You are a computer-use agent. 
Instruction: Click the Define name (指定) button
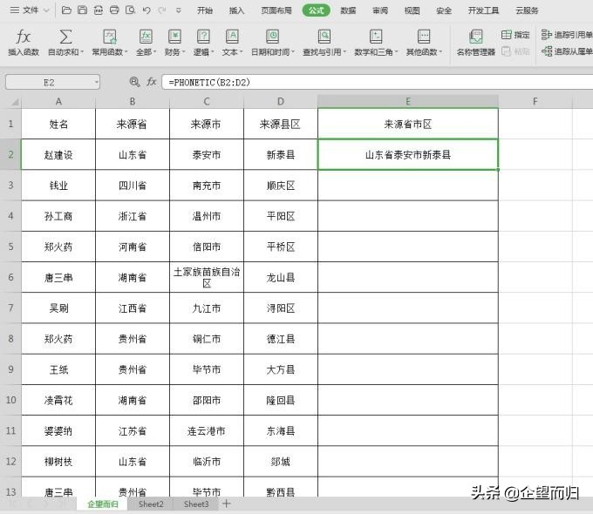(x=515, y=35)
